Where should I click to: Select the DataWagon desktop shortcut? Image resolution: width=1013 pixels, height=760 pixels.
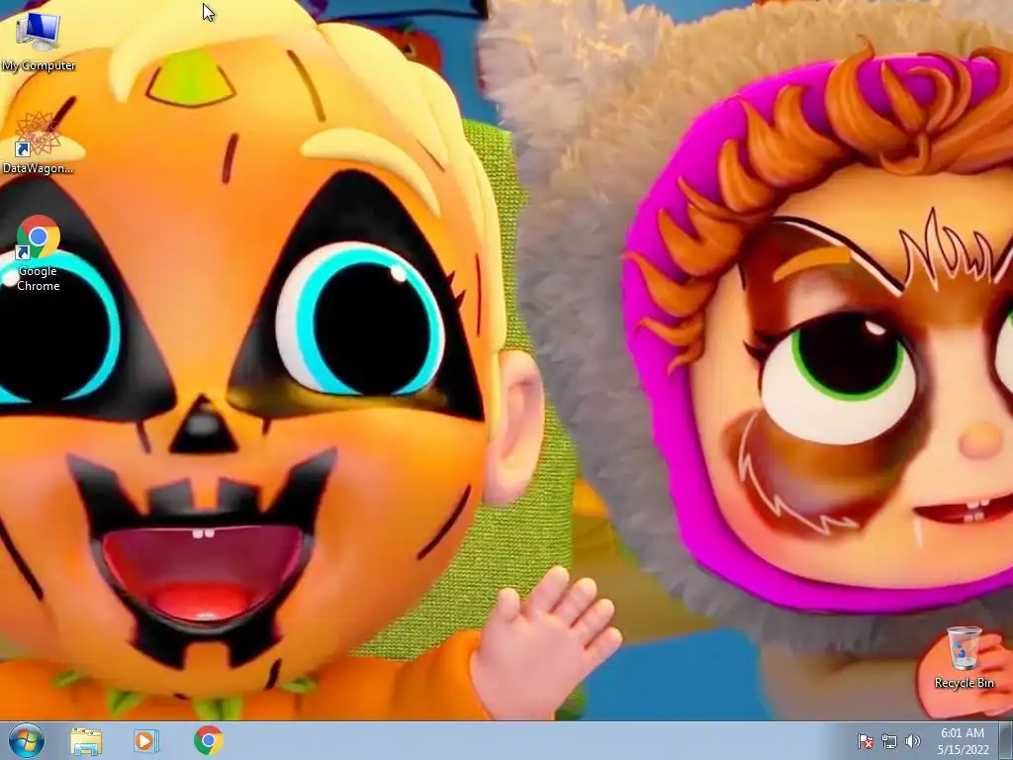[x=38, y=143]
